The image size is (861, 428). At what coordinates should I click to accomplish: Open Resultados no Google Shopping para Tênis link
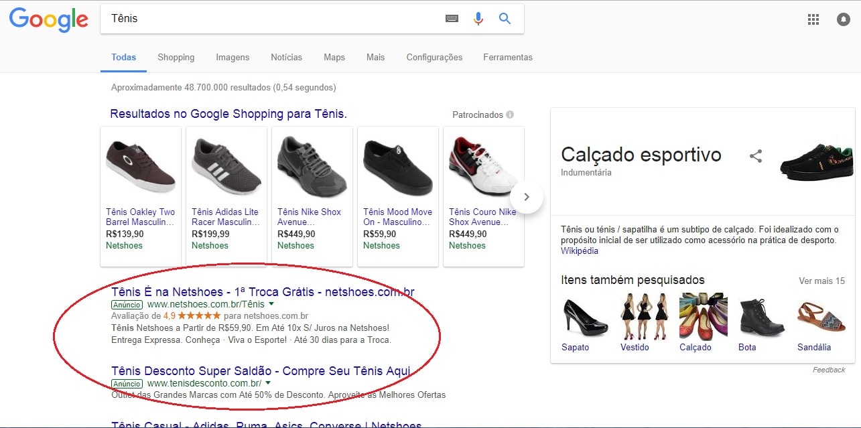[x=228, y=114]
